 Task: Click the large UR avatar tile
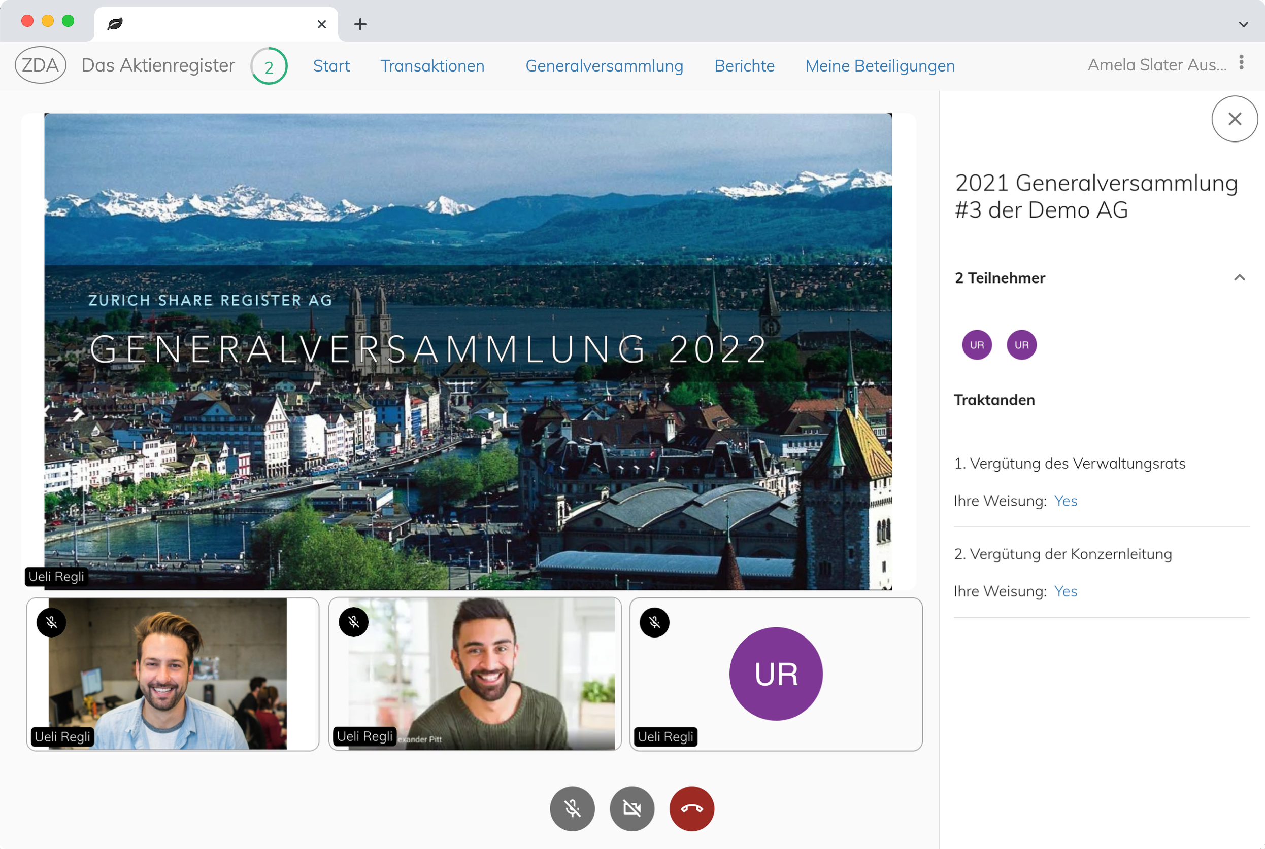coord(776,674)
